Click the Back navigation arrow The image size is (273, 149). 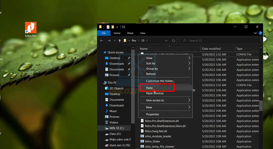(102, 41)
